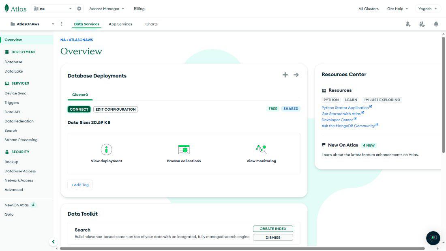The image size is (446, 251).
Task: Click the AtlasOnAws project folder icon
Action: [x=13, y=24]
